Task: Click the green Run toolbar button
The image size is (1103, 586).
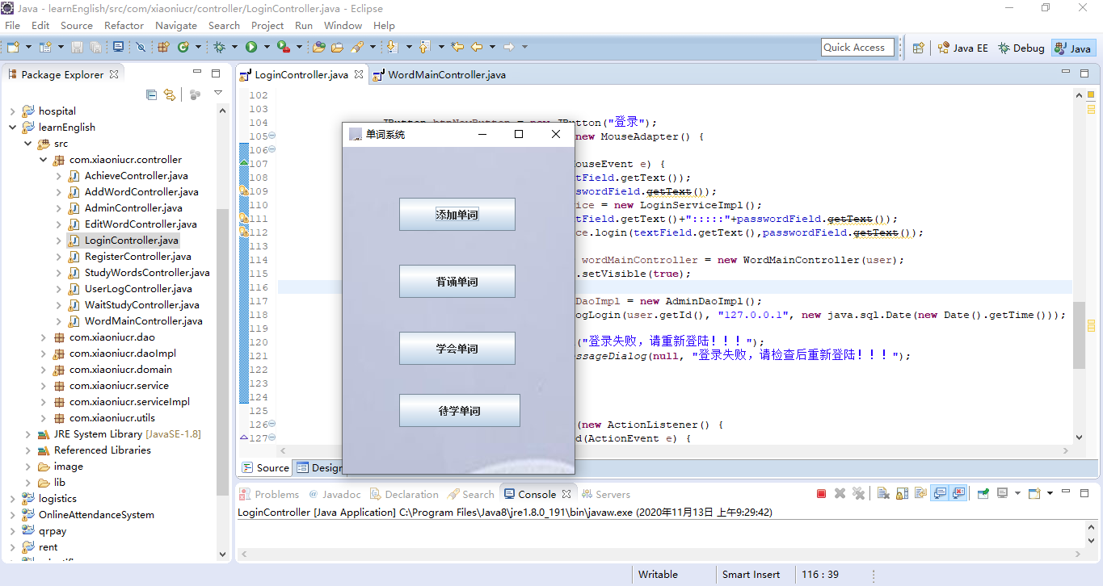Action: 251,47
